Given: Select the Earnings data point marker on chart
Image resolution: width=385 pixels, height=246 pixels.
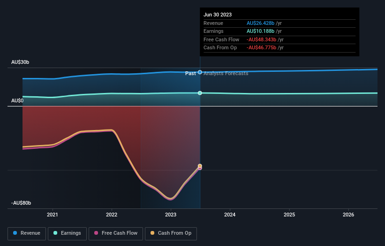Looking at the screenshot, I should point(200,93).
